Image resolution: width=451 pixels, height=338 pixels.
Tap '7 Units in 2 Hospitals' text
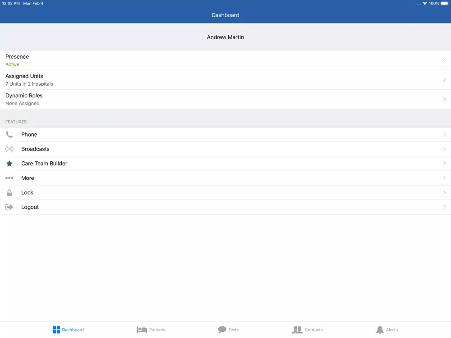[29, 84]
